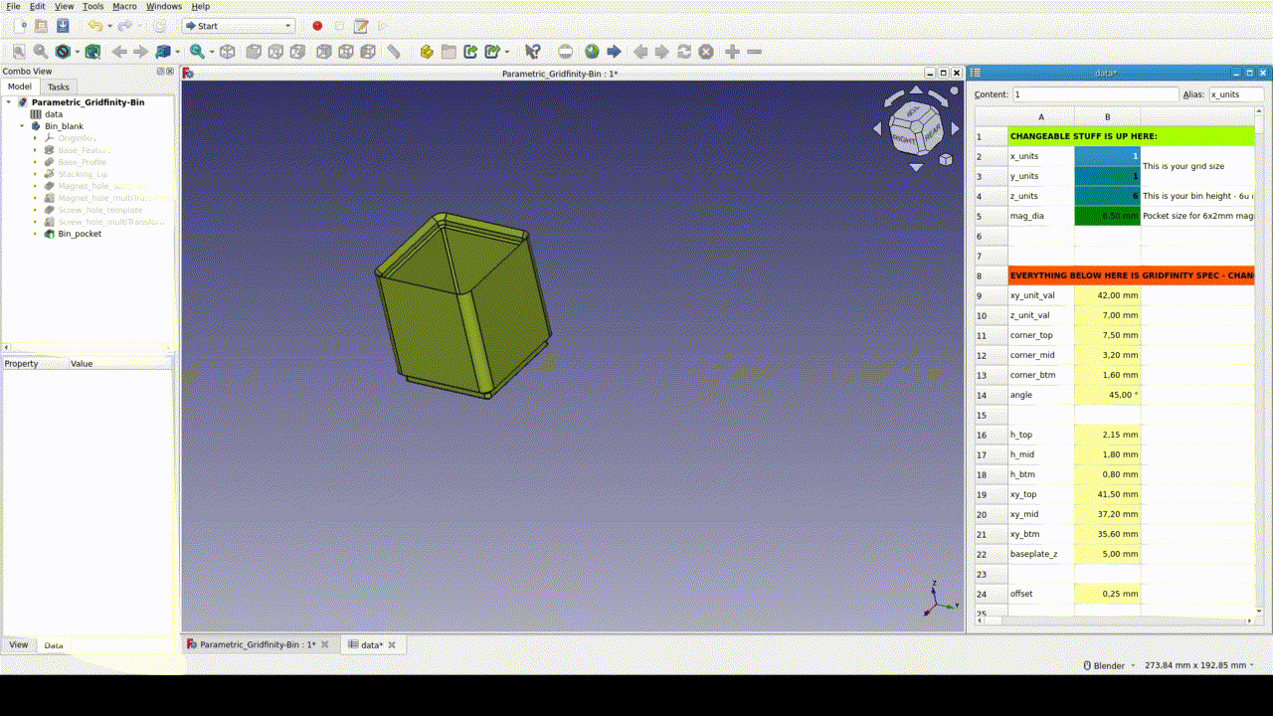This screenshot has height=716, width=1273.
Task: Switch to the Tasks tab
Action: [x=59, y=87]
